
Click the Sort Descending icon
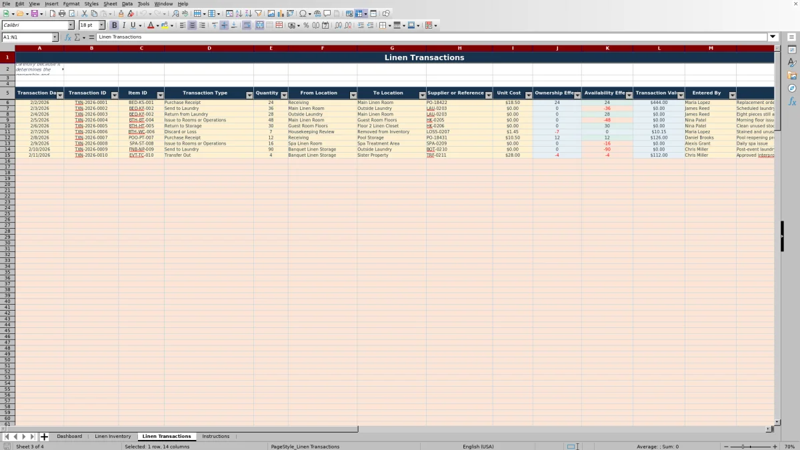pyautogui.click(x=248, y=13)
